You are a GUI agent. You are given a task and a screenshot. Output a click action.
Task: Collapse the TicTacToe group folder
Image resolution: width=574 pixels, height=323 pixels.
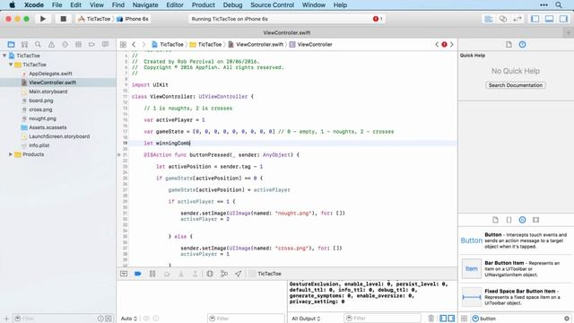tap(11, 65)
